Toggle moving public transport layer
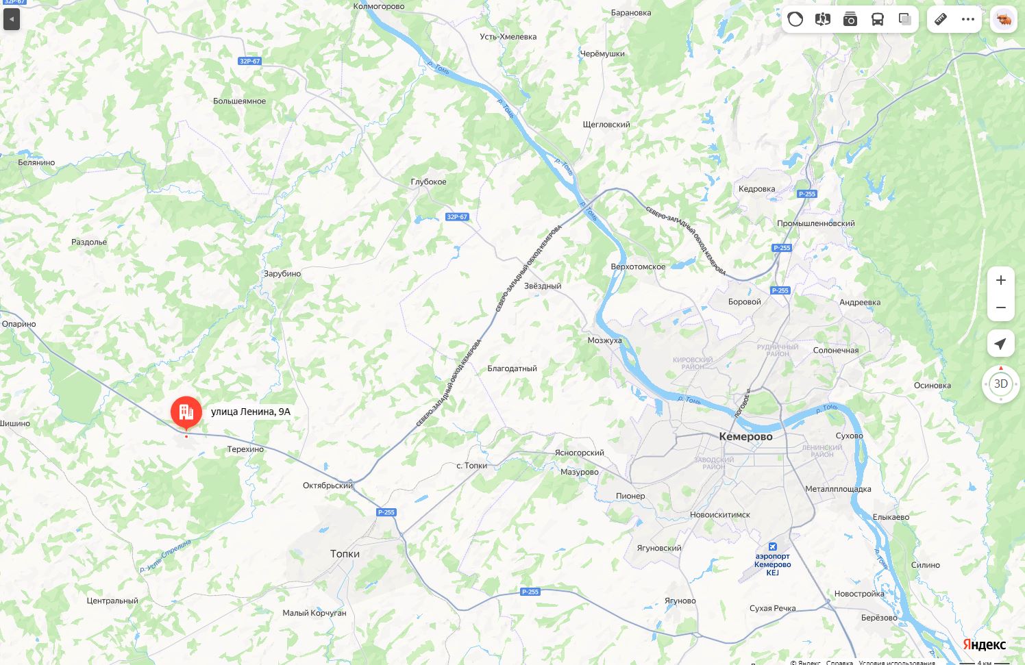This screenshot has height=665, width=1025. tap(878, 19)
